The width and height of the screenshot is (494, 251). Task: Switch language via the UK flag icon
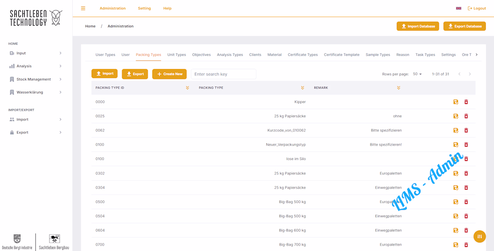(x=459, y=8)
